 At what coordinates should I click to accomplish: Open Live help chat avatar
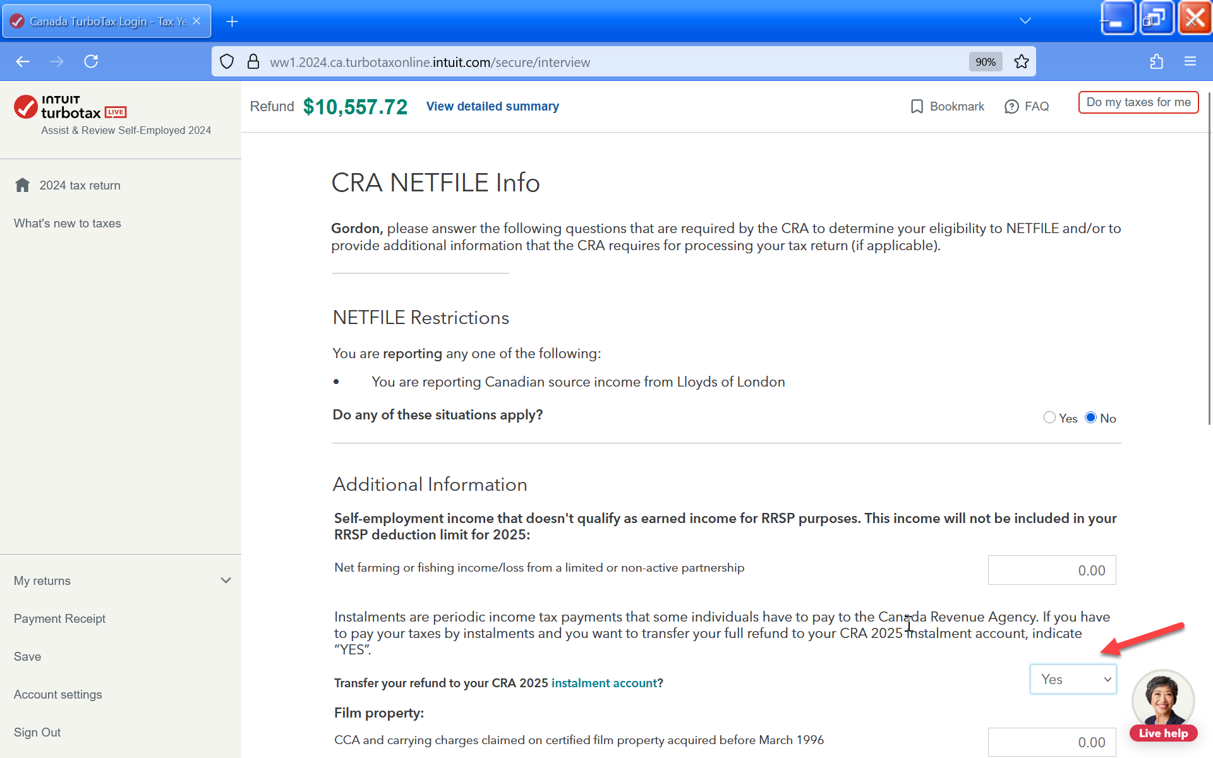pos(1163,706)
